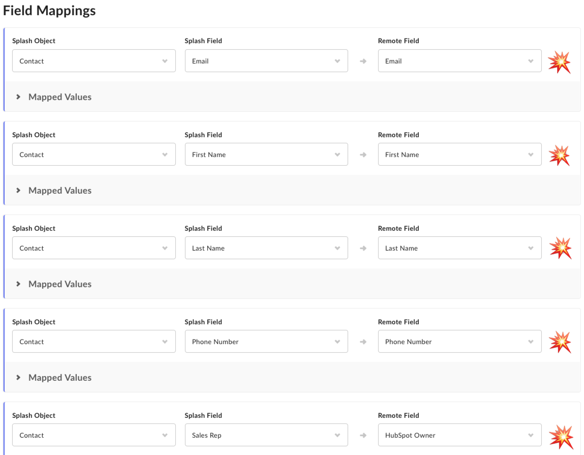584x455 pixels.
Task: Open Splash Object dropdown in the Last Name row
Action: pyautogui.click(x=94, y=248)
